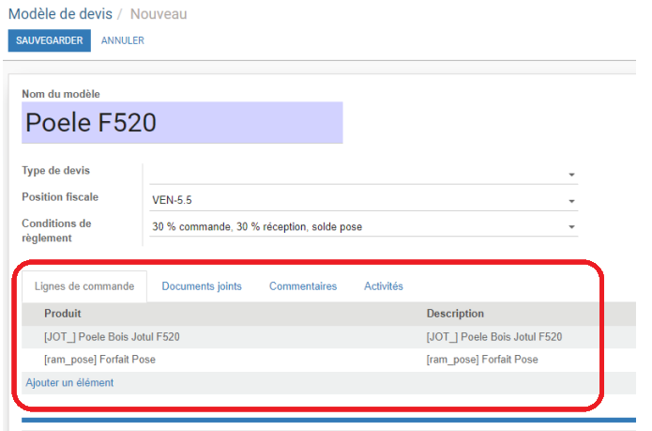Add a line via Ajouter un élément

[x=69, y=383]
